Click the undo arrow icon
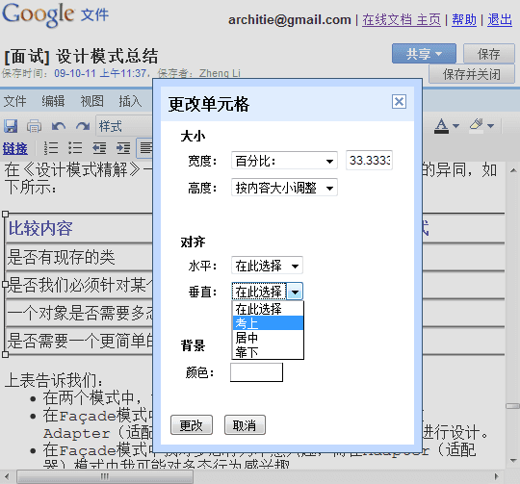The image size is (520, 484). click(59, 126)
